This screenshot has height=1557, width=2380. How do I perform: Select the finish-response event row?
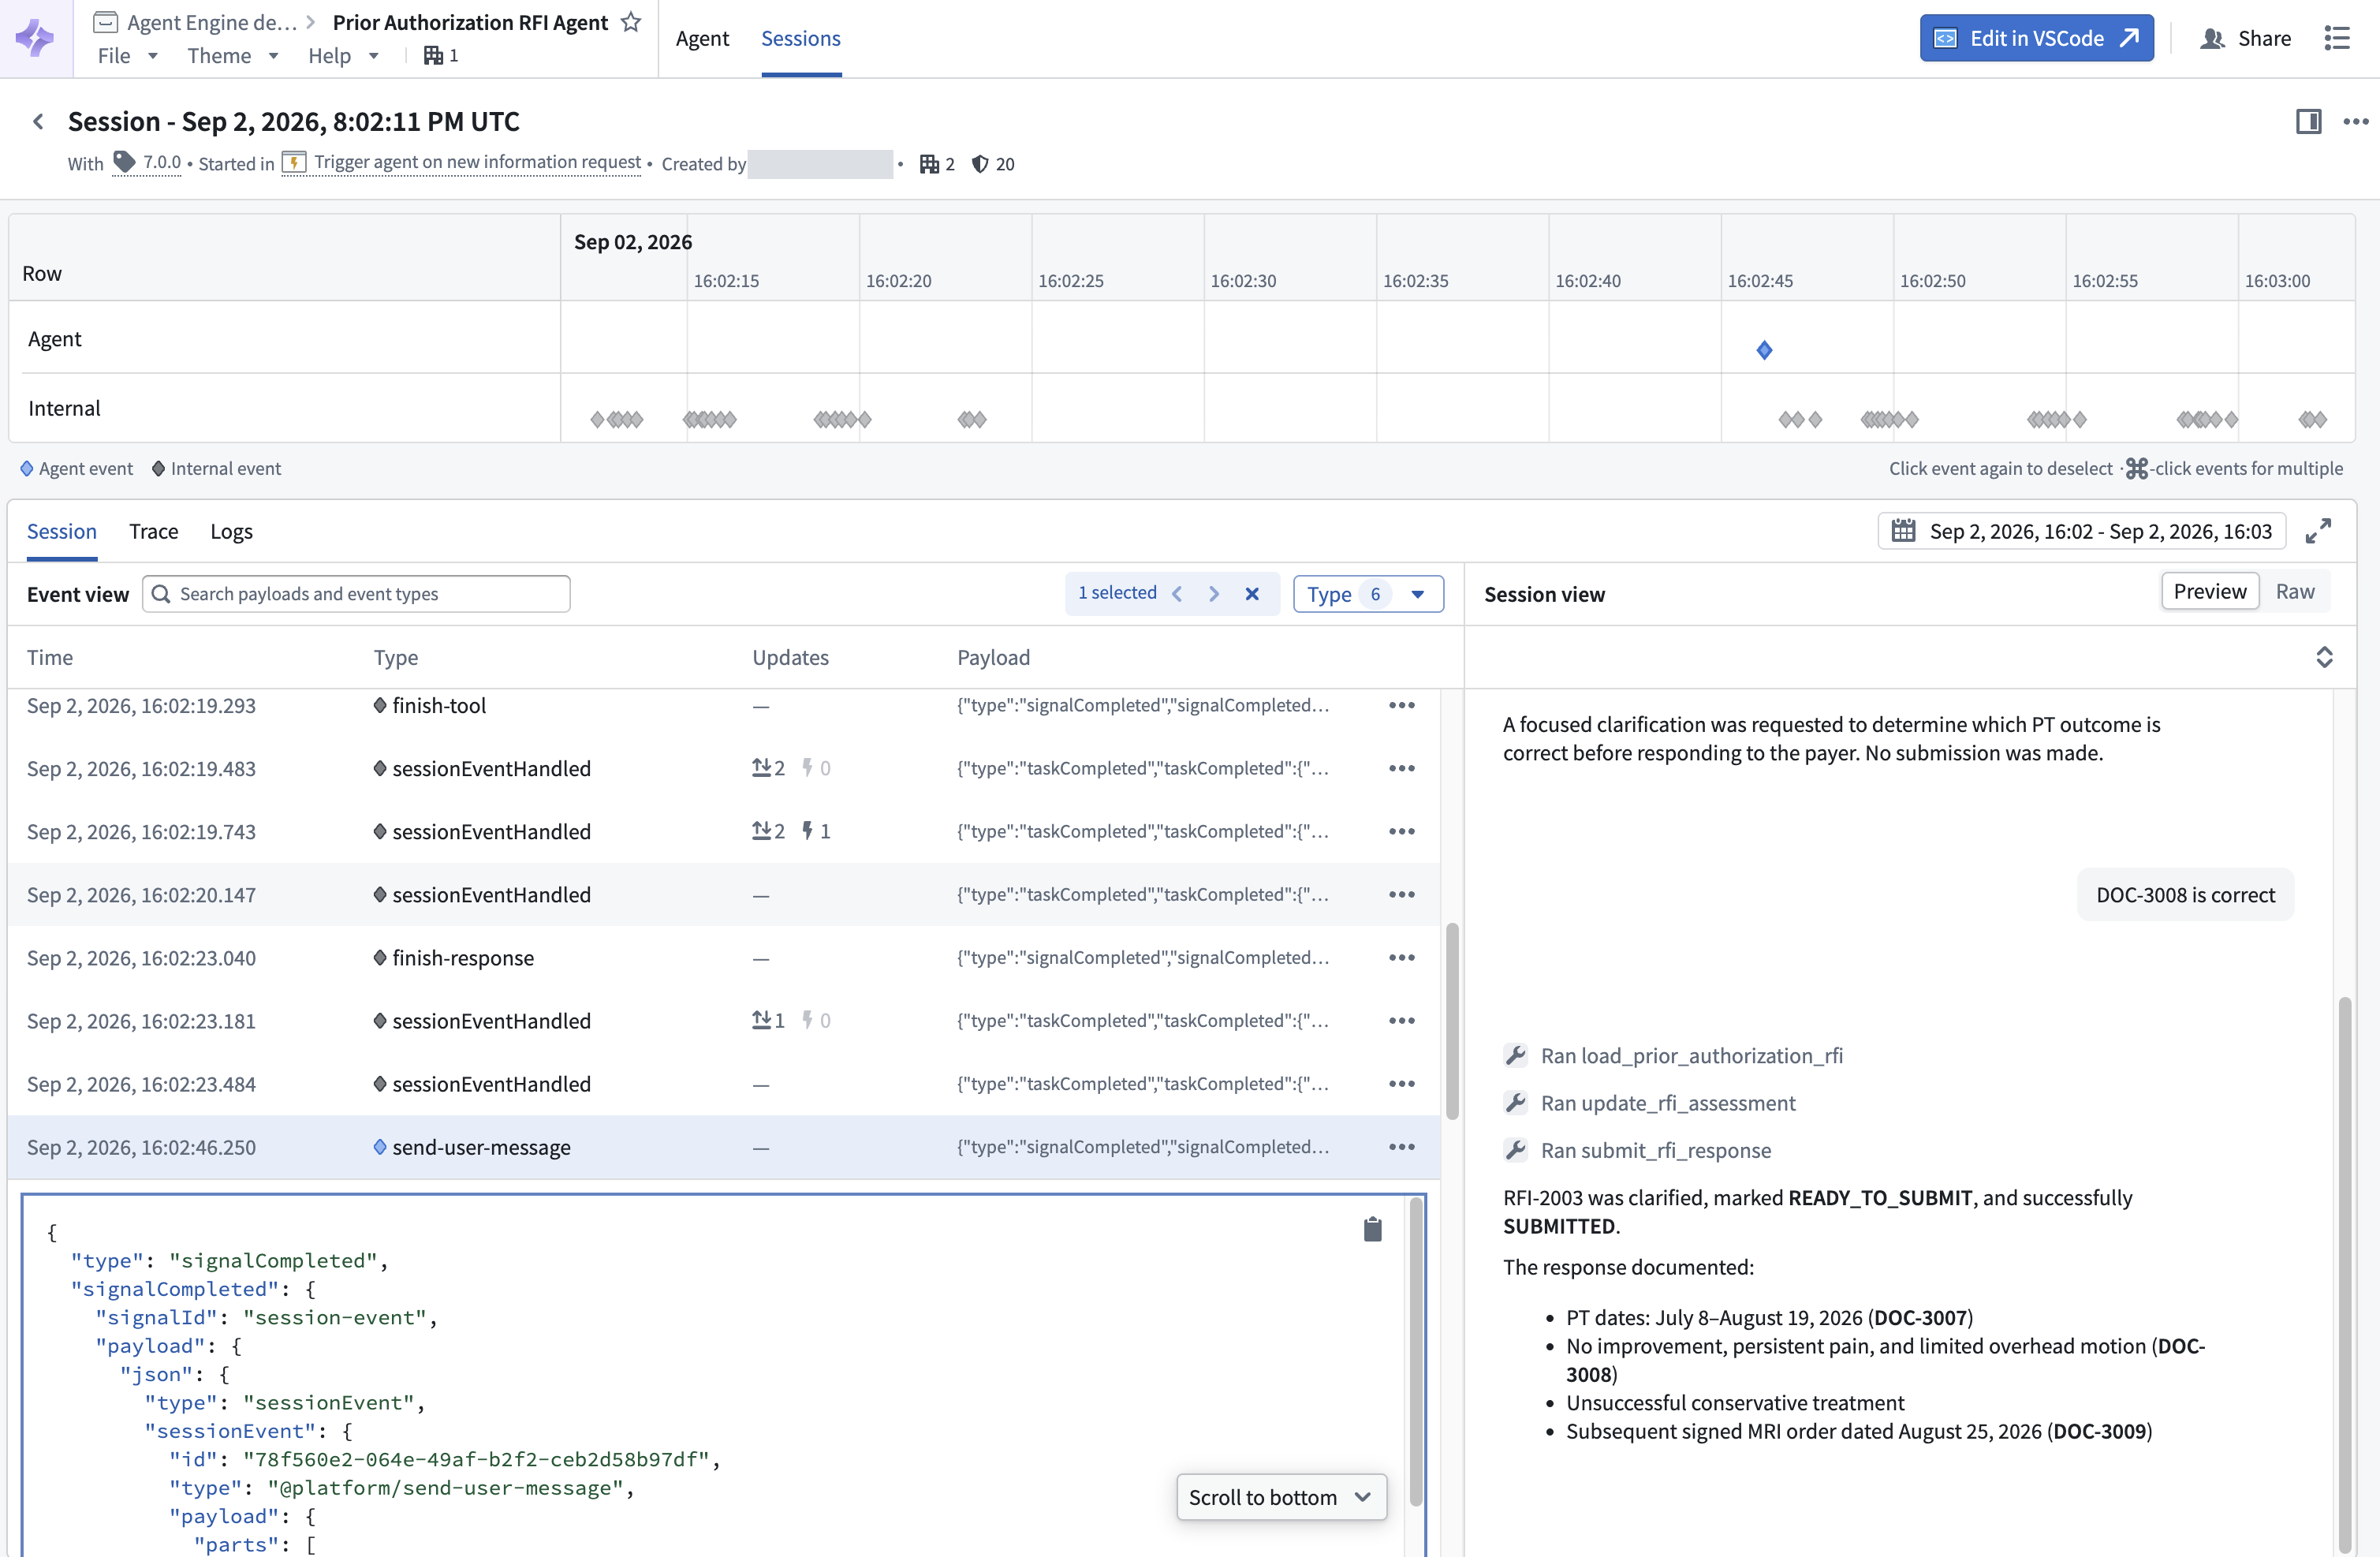click(724, 958)
